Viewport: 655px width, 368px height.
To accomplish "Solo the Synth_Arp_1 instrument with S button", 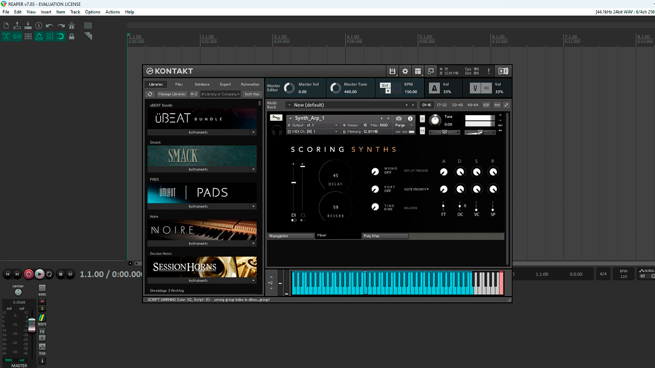I will click(x=422, y=118).
